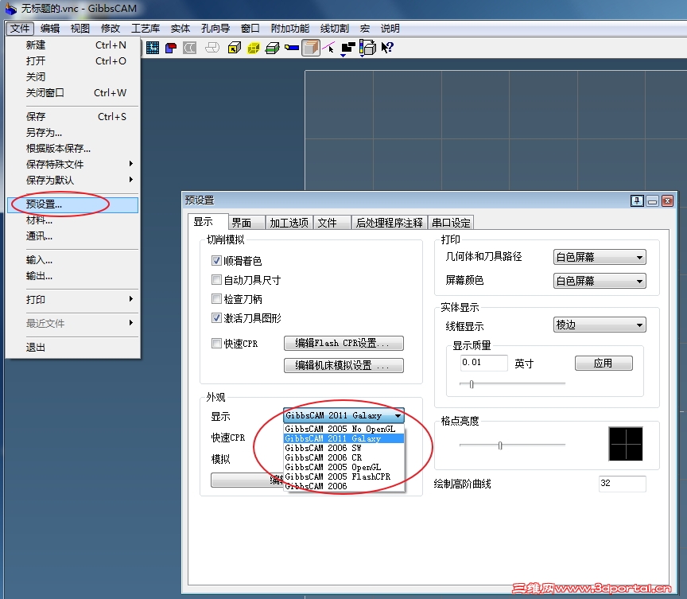This screenshot has width=687, height=599.
Task: Open the 实体 menu
Action: (x=180, y=29)
